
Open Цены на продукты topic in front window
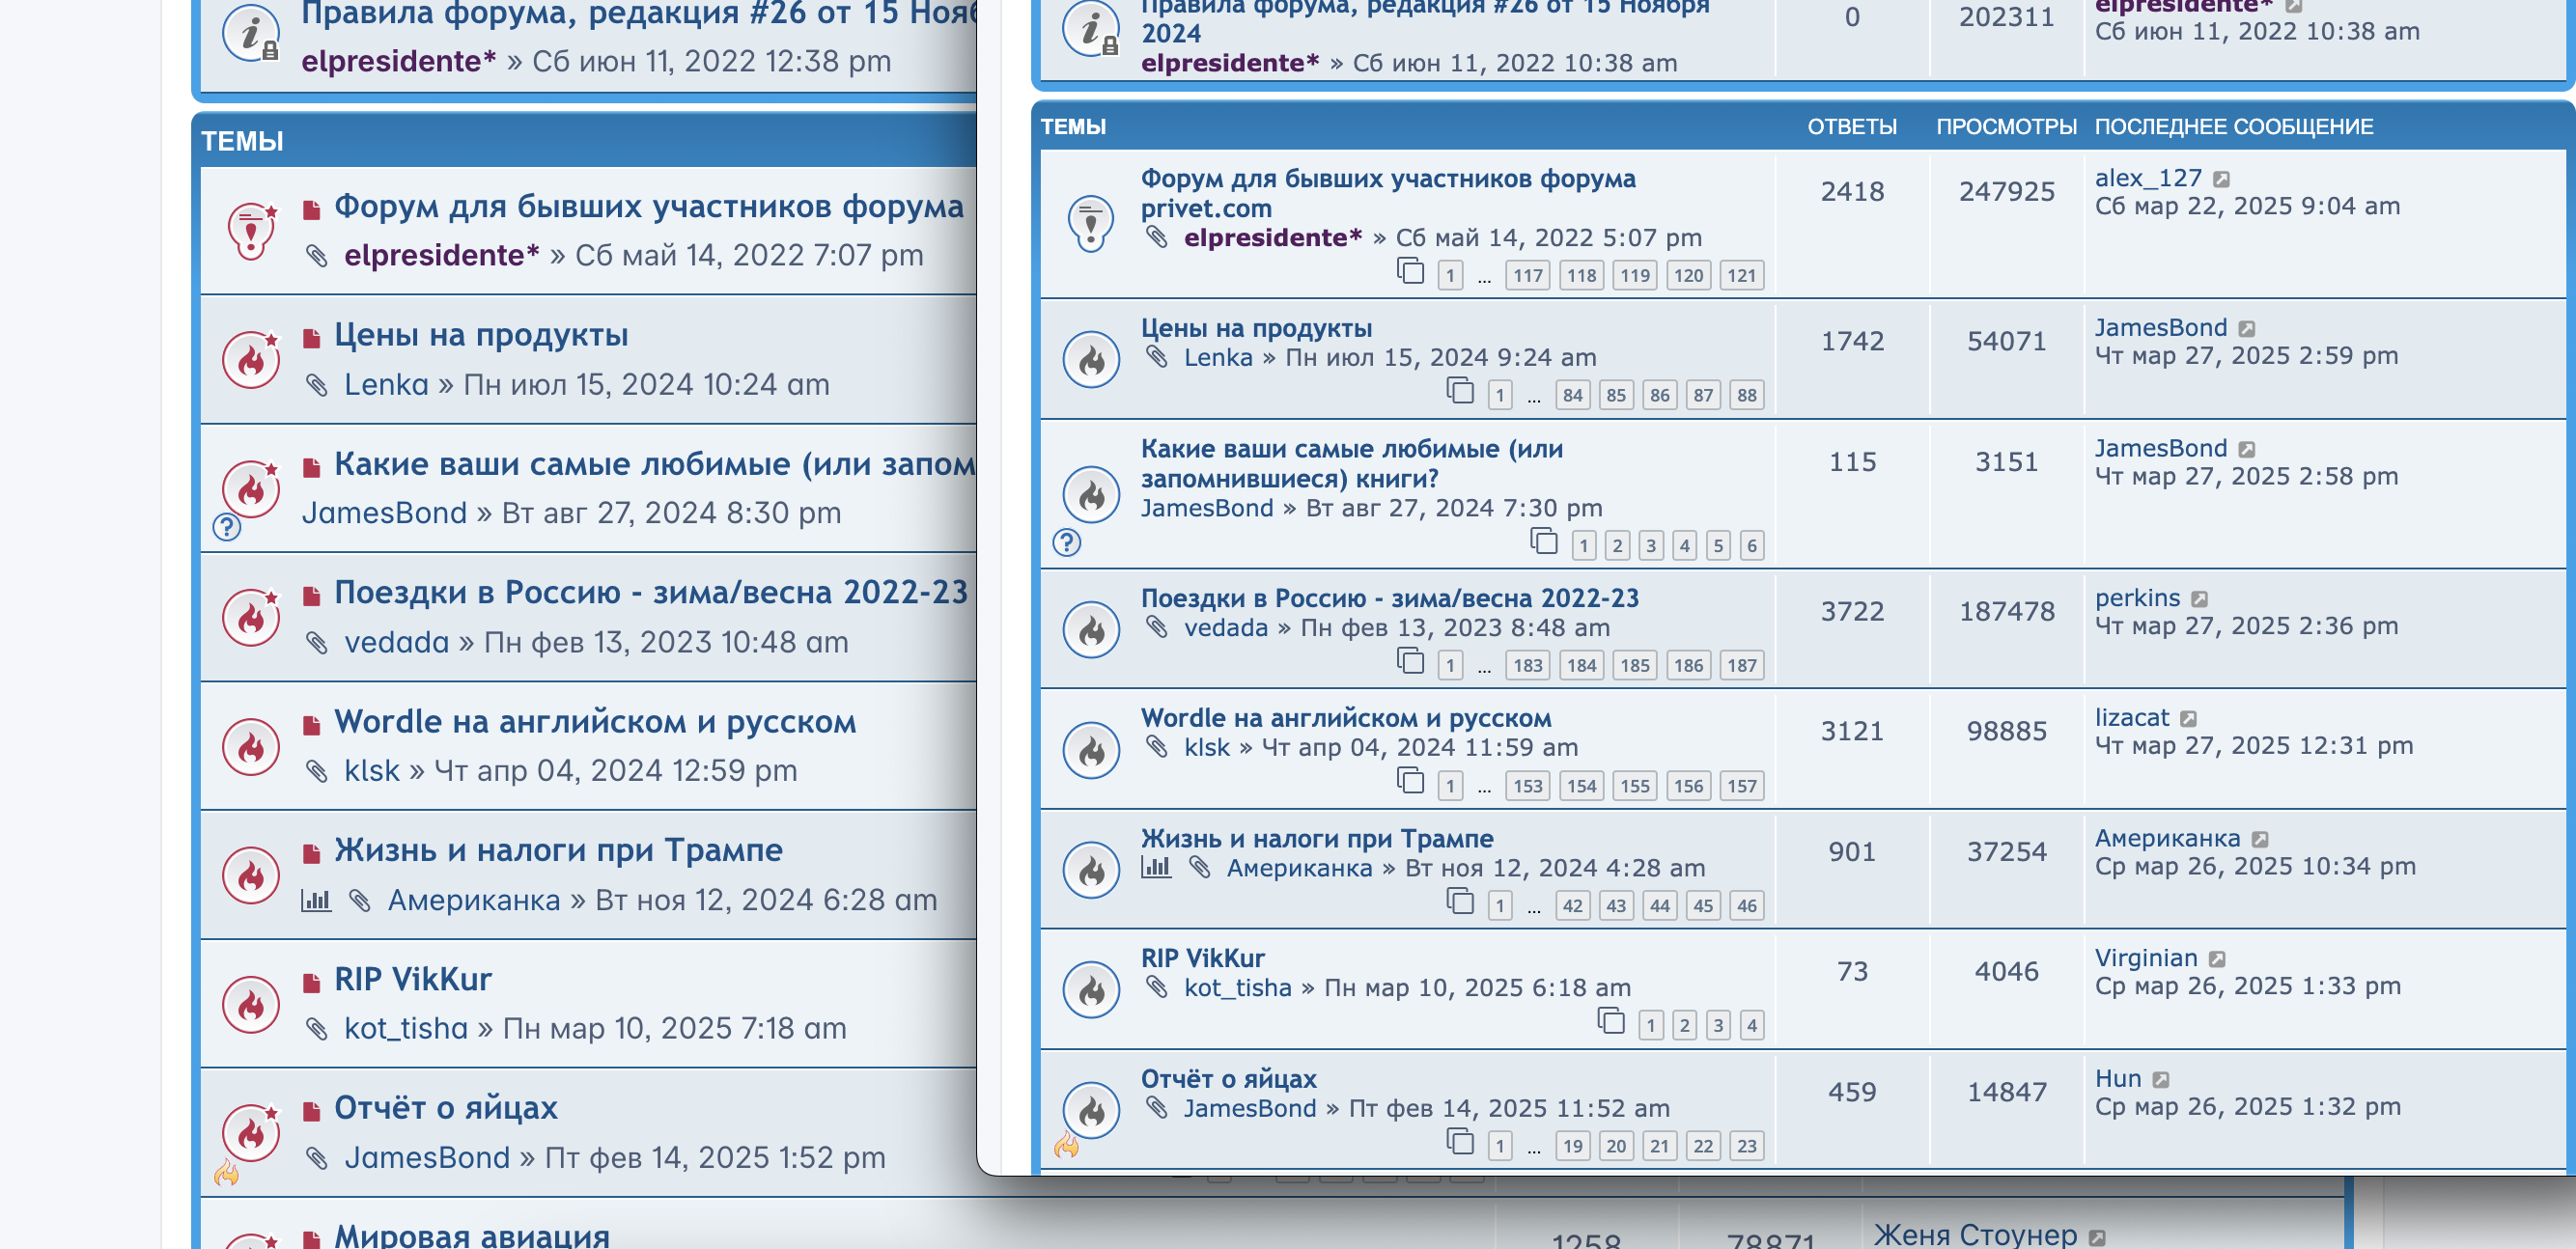[1256, 328]
